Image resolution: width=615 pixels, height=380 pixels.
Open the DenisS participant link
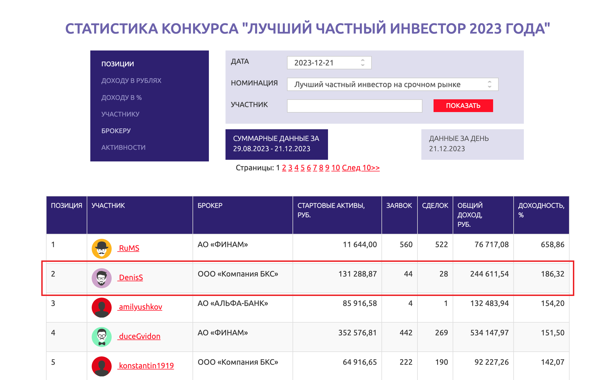click(x=131, y=278)
